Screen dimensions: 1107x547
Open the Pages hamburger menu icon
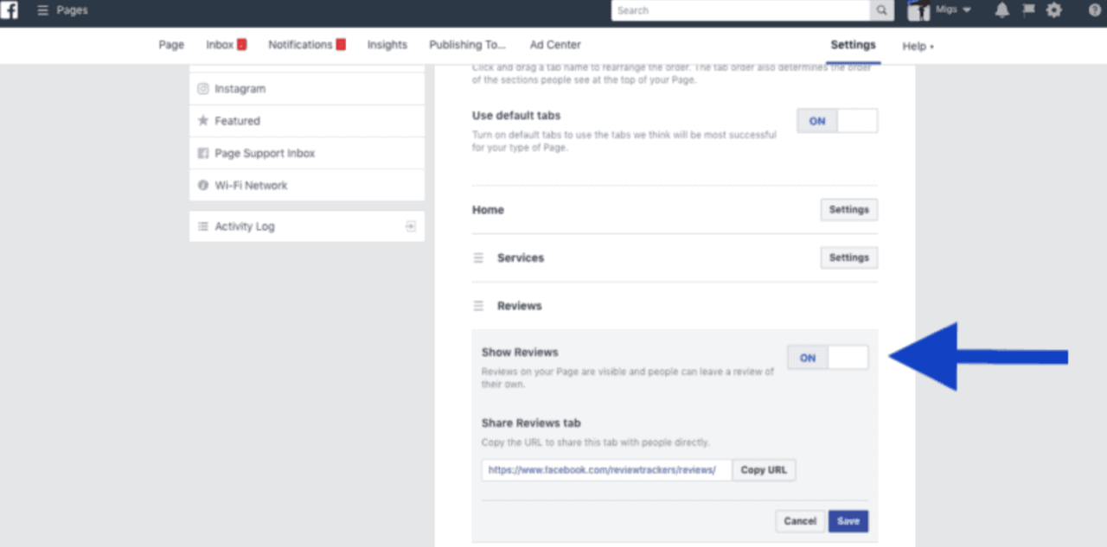coord(40,10)
